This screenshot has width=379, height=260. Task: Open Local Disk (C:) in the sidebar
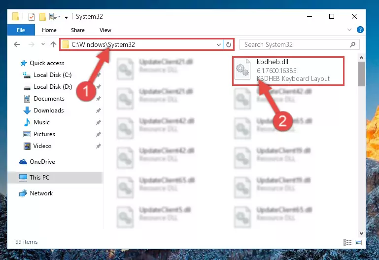tap(53, 75)
